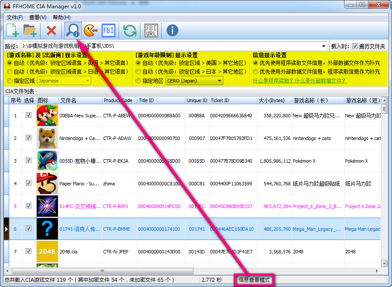Viewport: 392px width, 287px height.
Task: Click the vertical scrollbar up arrow
Action: [x=385, y=100]
